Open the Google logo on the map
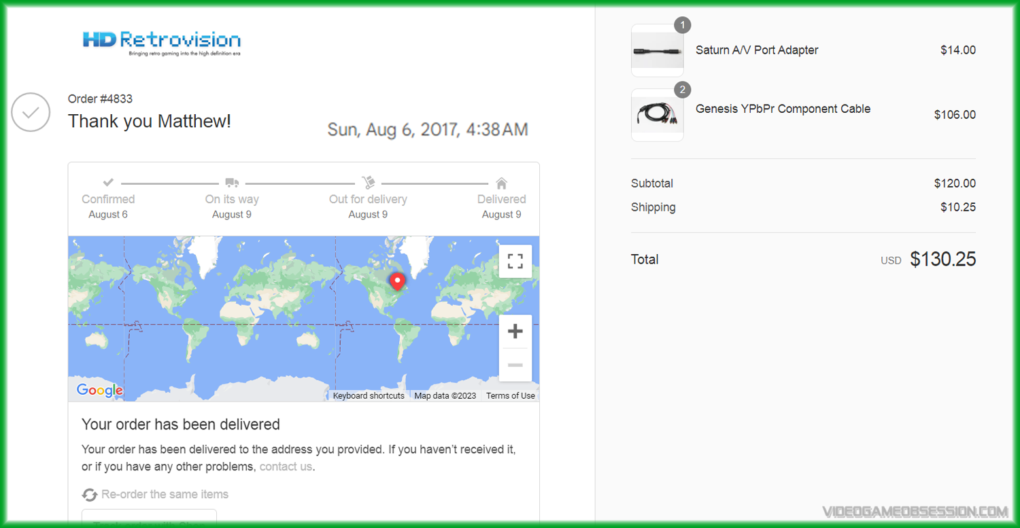The height and width of the screenshot is (528, 1020). click(99, 390)
